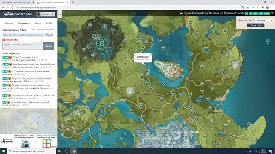Screen dimensions: 275x154
Task: Bookmark the page with the star icon
Action: pos(247,7)
